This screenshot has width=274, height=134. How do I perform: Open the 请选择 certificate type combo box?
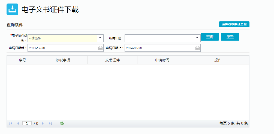tap(63, 38)
